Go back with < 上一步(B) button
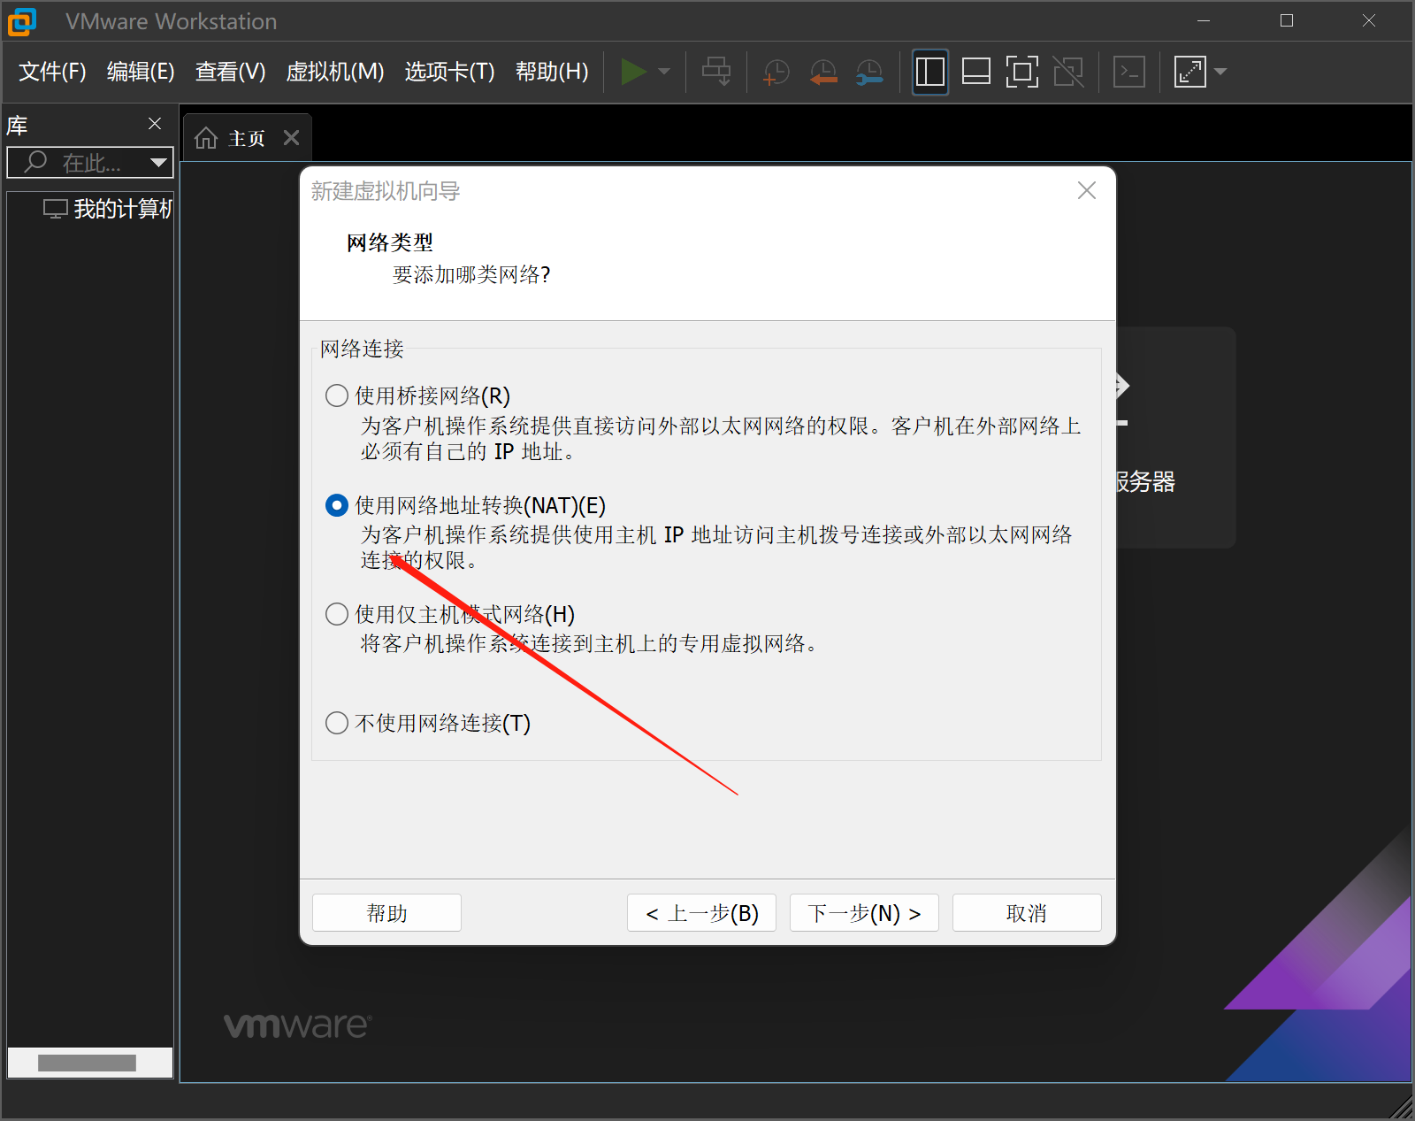The image size is (1415, 1121). [x=701, y=912]
